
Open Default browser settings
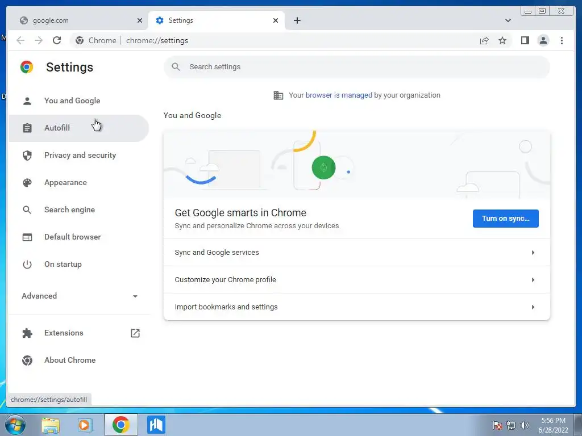click(x=79, y=237)
